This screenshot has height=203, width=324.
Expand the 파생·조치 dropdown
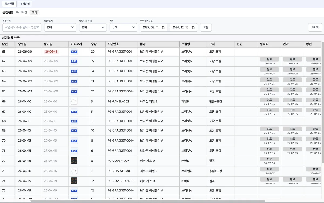click(x=60, y=27)
